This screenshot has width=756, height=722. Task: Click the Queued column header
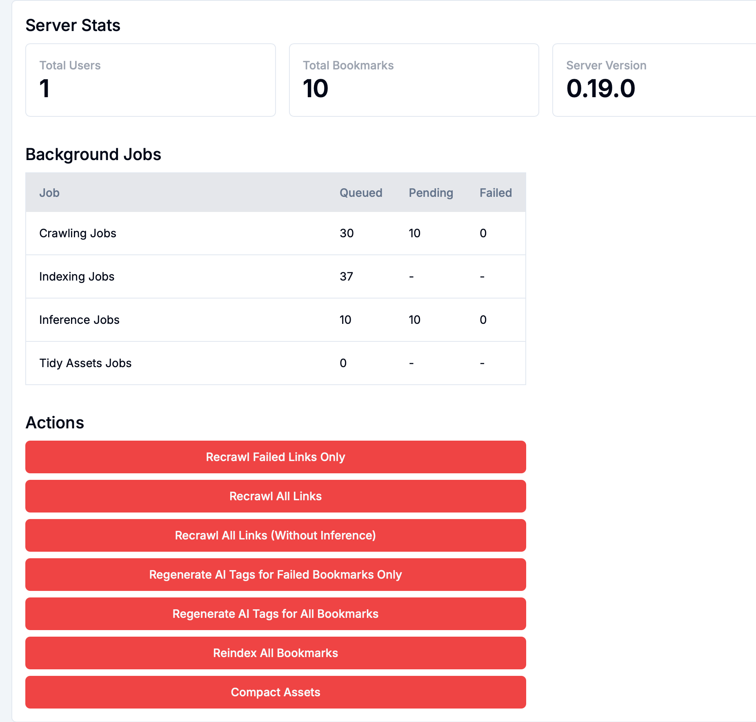361,193
